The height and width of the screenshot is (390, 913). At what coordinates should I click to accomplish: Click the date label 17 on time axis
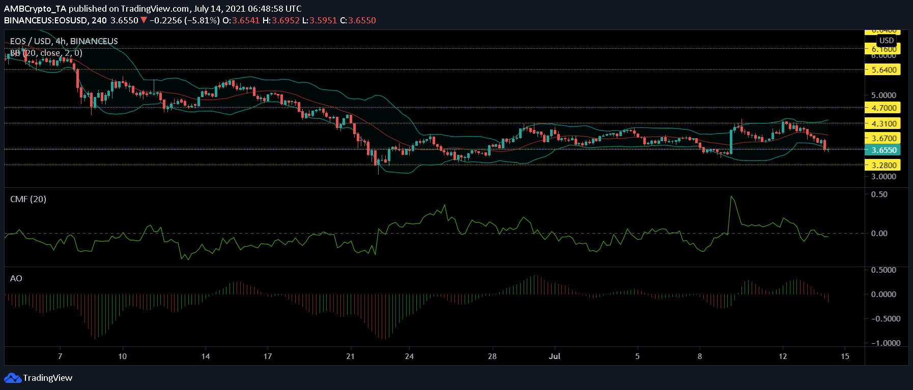(x=268, y=356)
